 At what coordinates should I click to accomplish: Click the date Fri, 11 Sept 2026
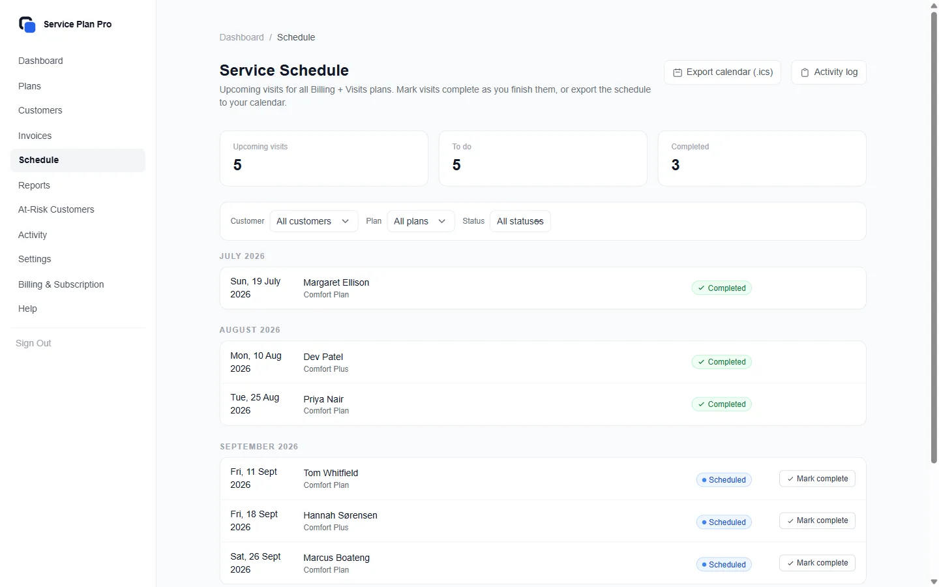[254, 478]
